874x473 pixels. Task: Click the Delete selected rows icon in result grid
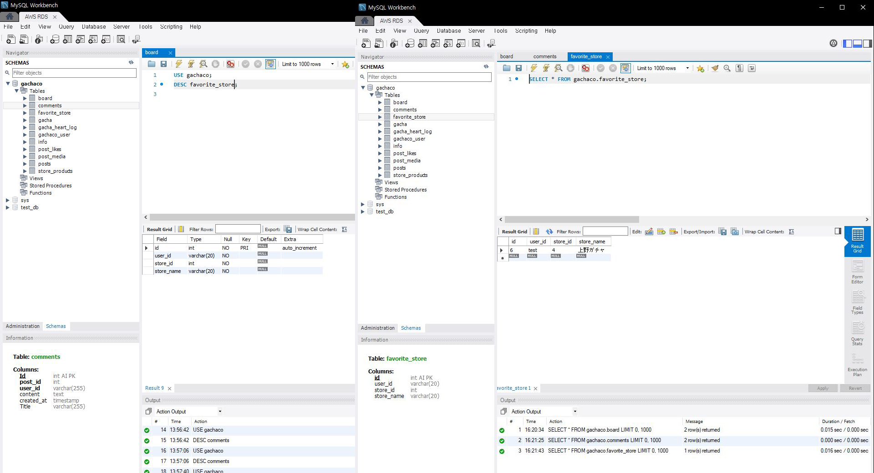coord(674,231)
